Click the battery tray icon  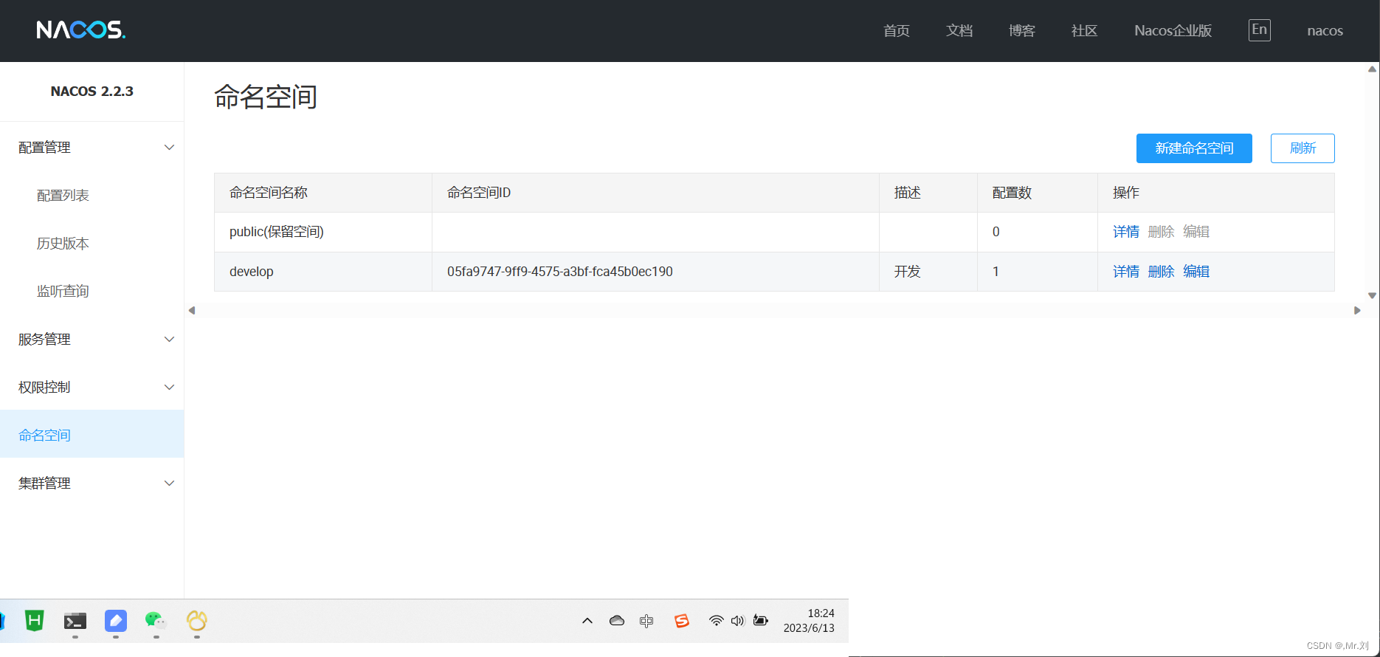(x=761, y=621)
